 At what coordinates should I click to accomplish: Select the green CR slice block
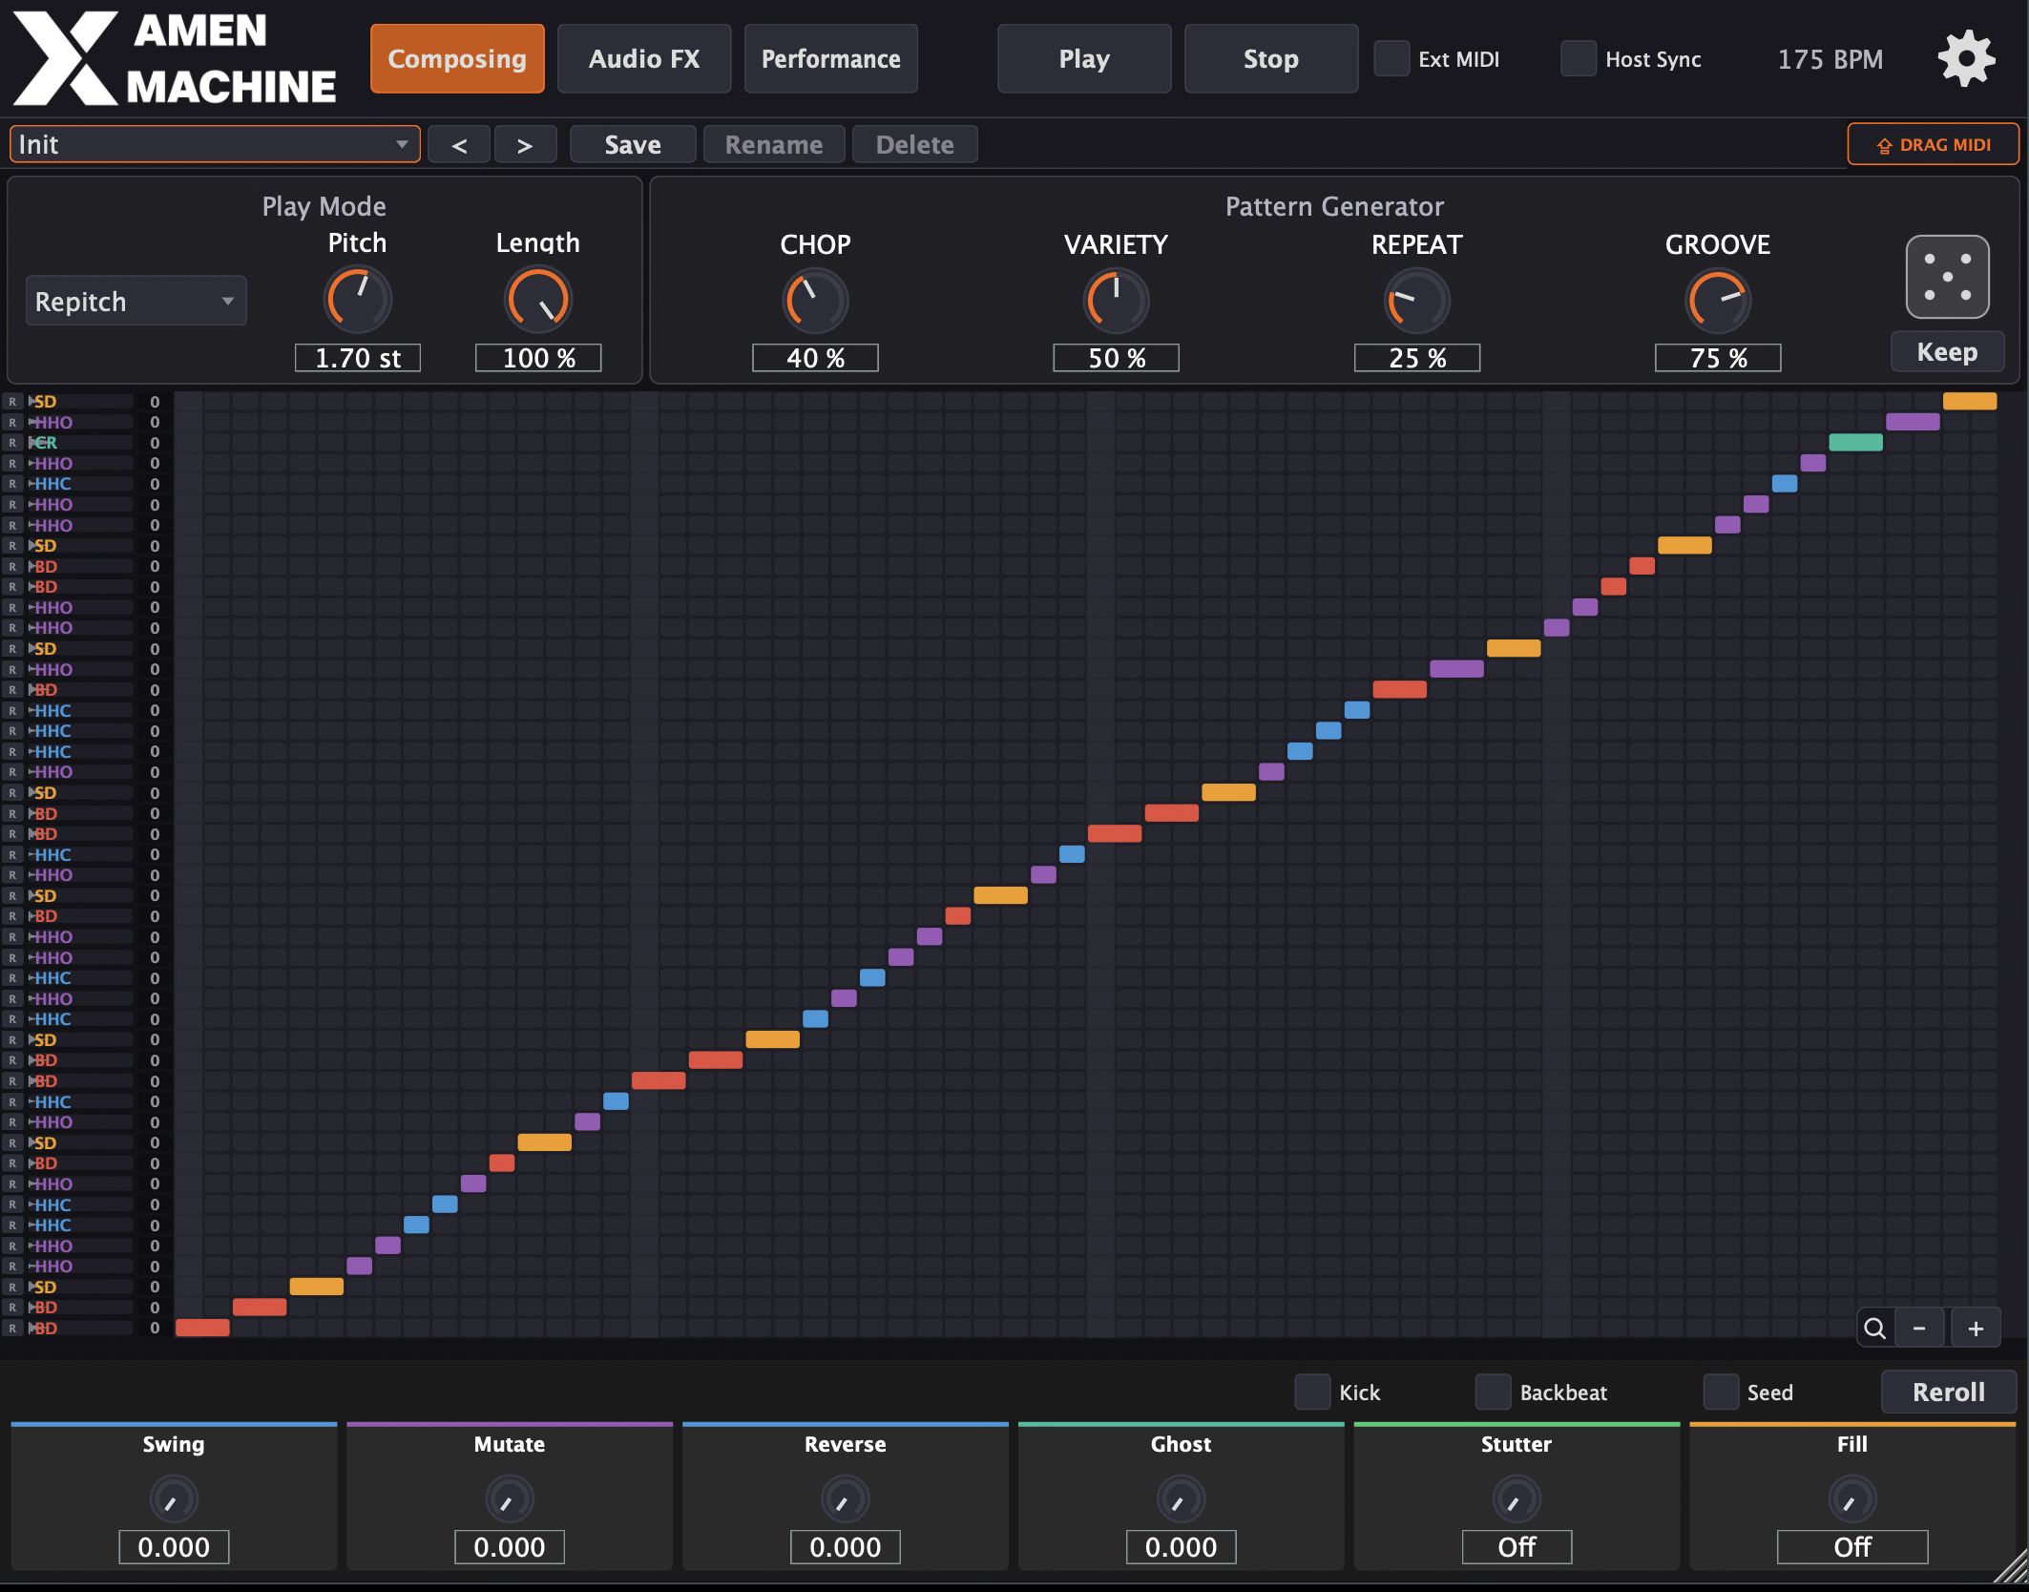click(1855, 443)
